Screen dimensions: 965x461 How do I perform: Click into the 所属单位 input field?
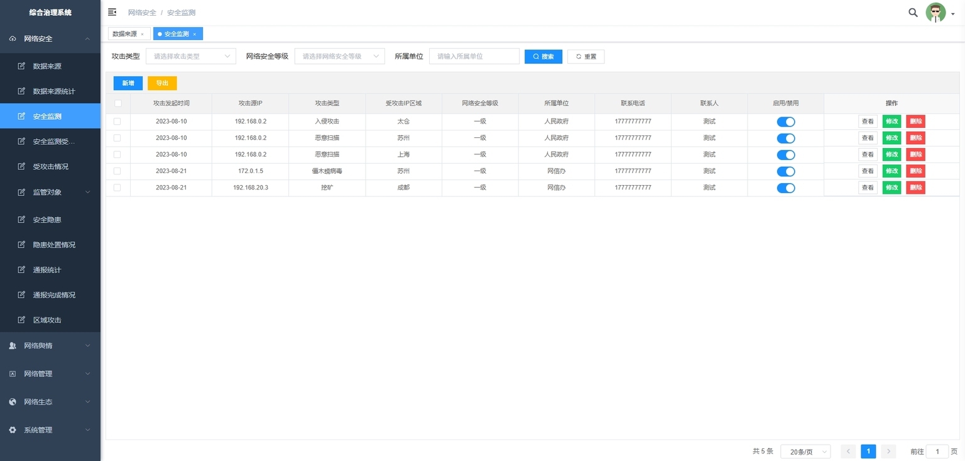[474, 56]
